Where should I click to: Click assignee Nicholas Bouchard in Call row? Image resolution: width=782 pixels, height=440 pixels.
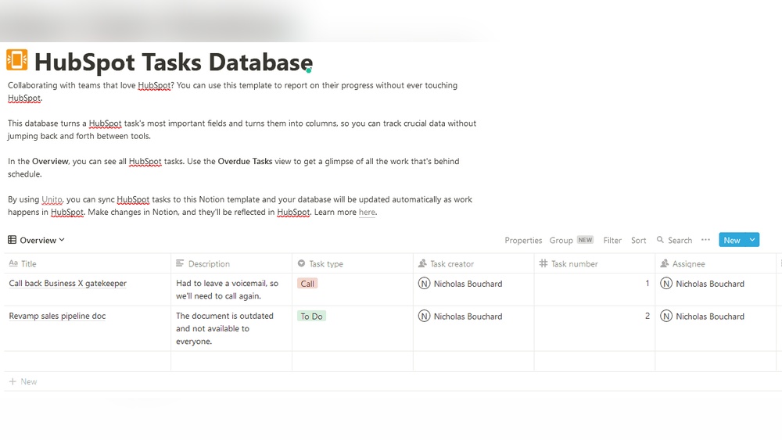pyautogui.click(x=702, y=284)
